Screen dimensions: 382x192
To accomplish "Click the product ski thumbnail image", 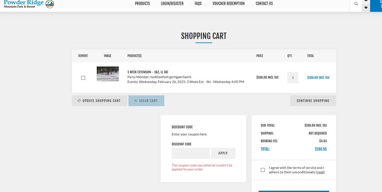I will (108, 74).
